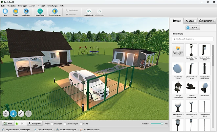Switch to Rundgang walkthrough mode
This screenshot has width=217, height=132.
point(34,123)
